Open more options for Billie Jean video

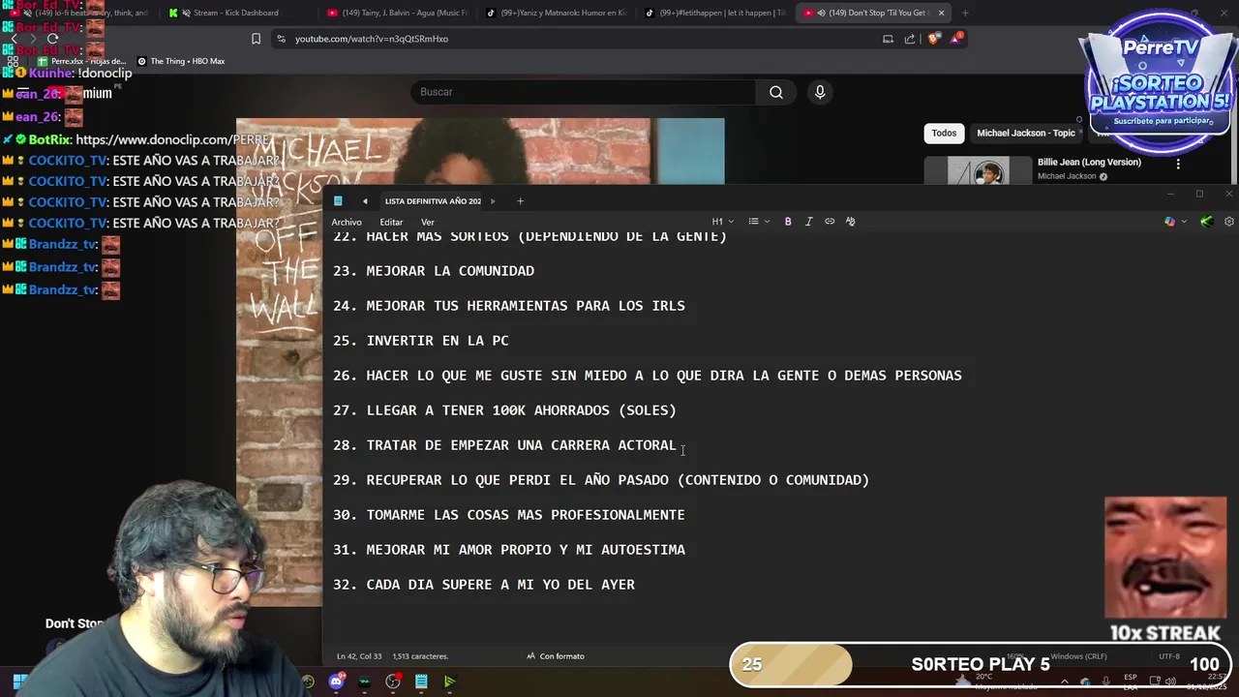click(1178, 164)
